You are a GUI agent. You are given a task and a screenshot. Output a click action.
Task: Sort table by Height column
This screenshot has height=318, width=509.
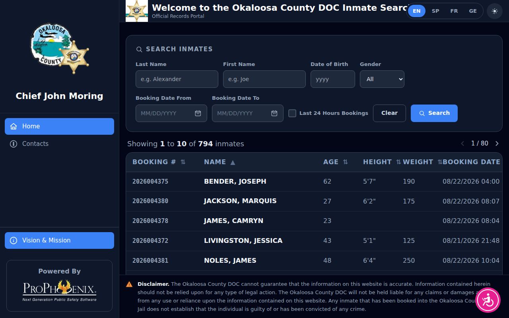click(x=382, y=162)
